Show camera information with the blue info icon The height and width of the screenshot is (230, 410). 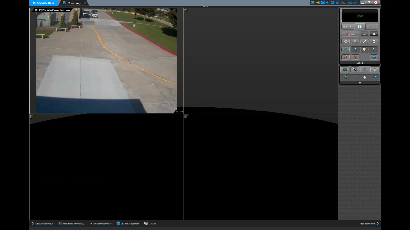coord(374,57)
